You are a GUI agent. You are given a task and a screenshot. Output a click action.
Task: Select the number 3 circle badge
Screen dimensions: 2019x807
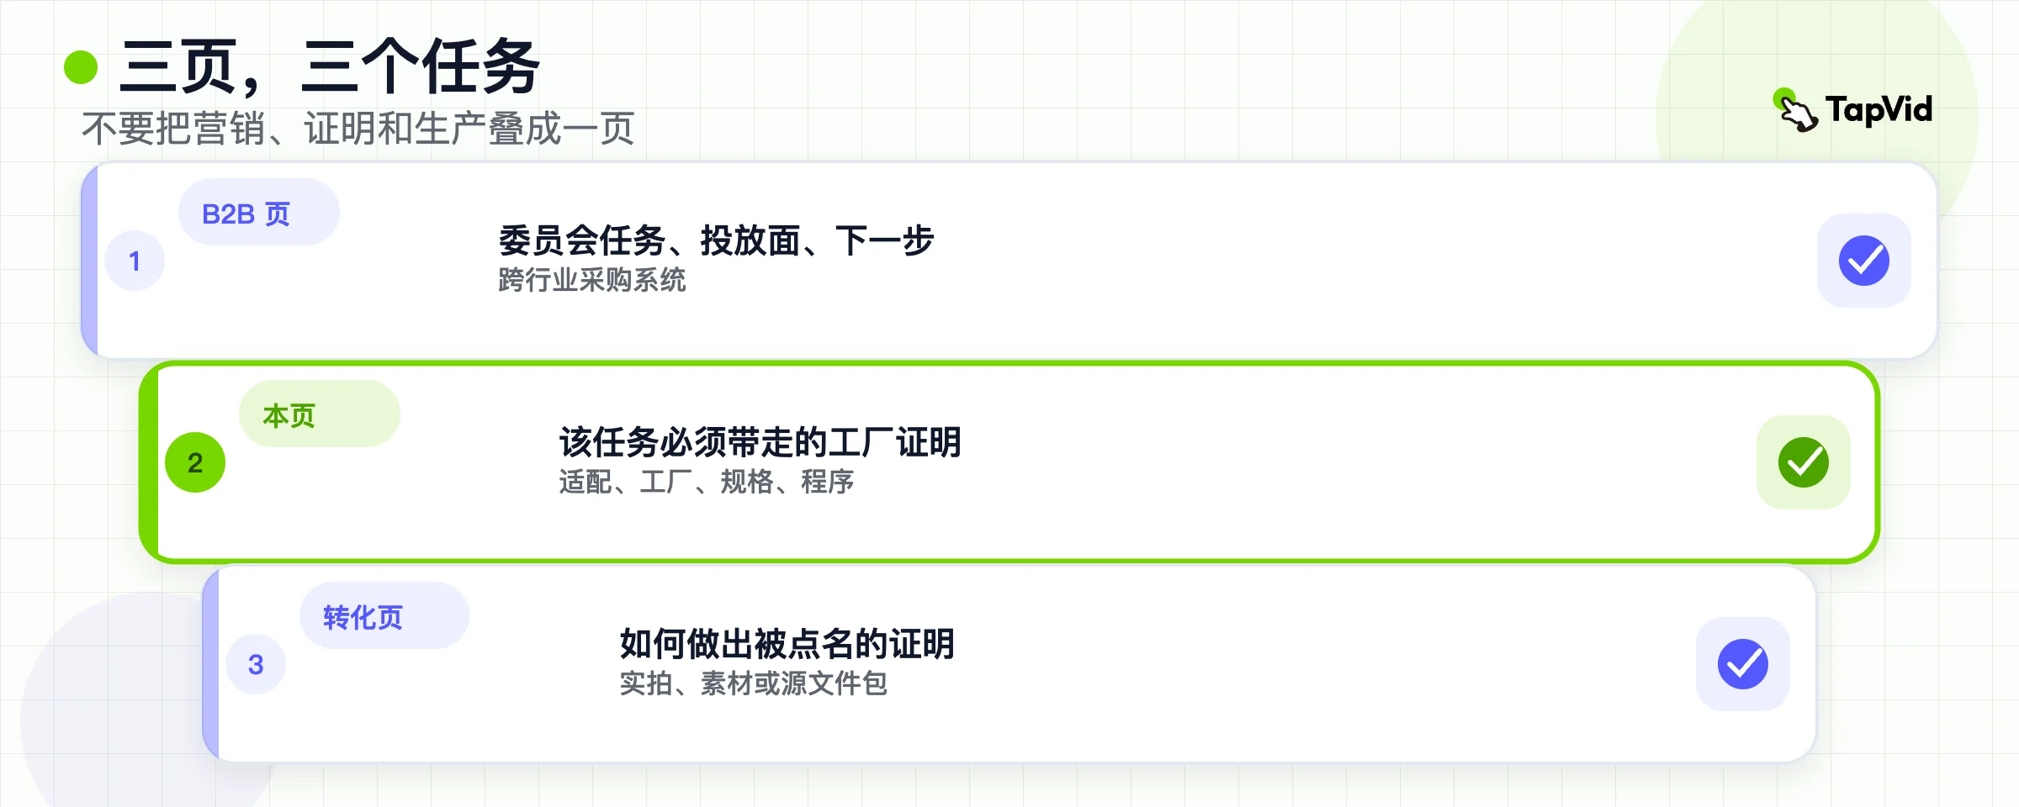point(256,664)
